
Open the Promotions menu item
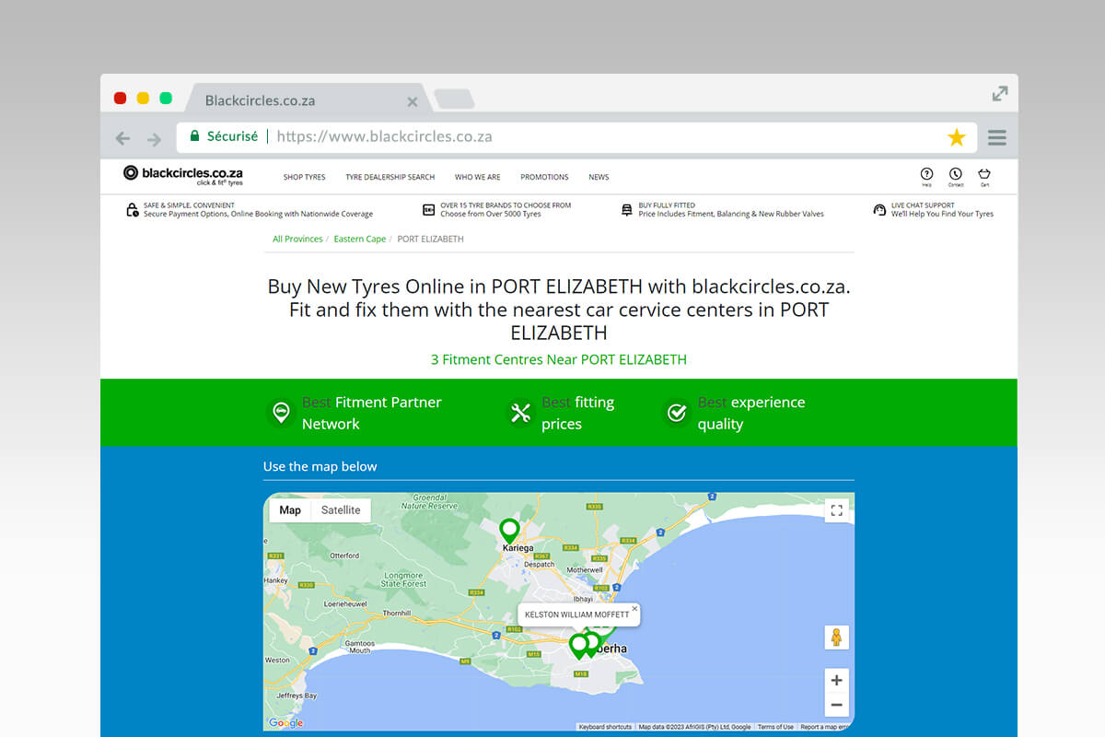(x=544, y=177)
